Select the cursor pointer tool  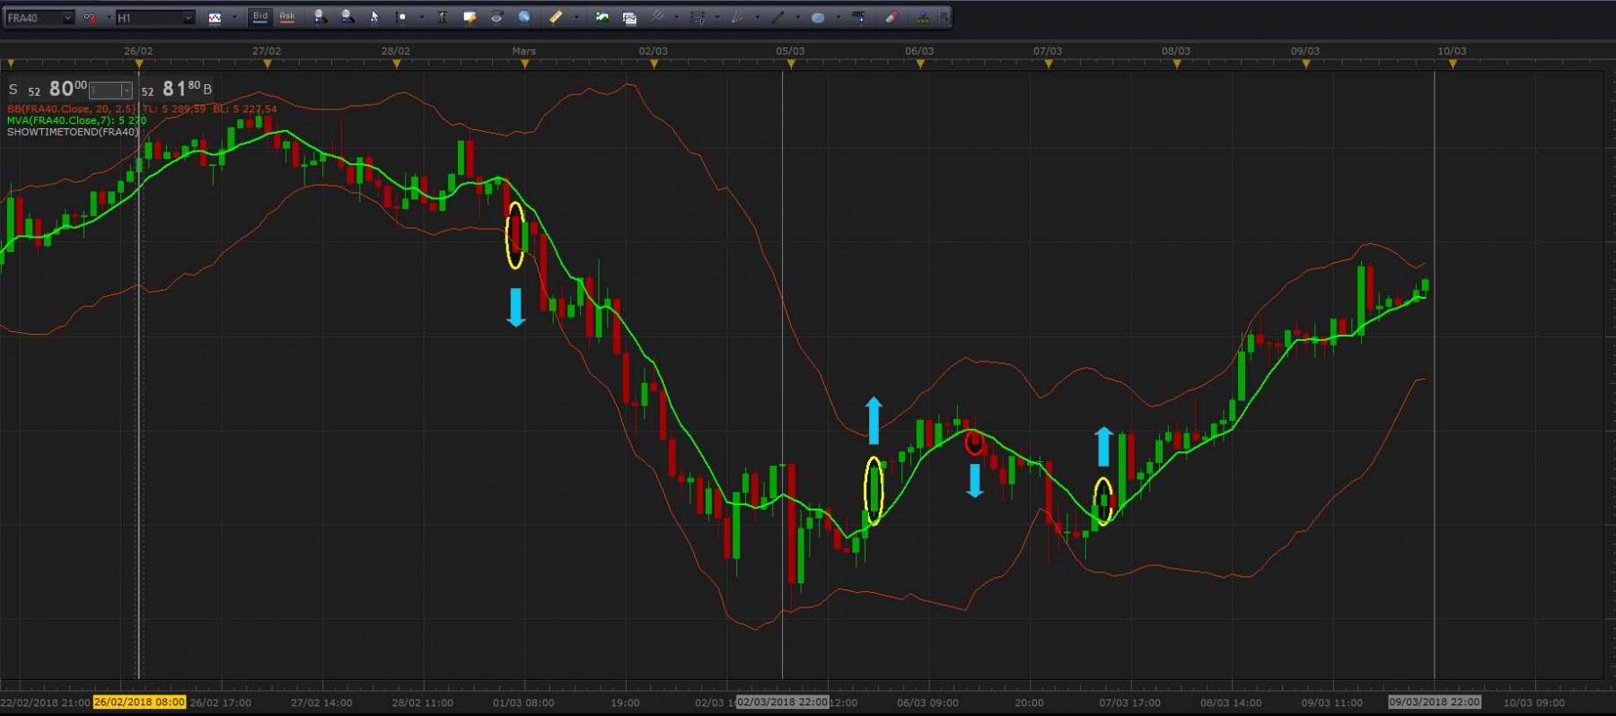coord(374,17)
